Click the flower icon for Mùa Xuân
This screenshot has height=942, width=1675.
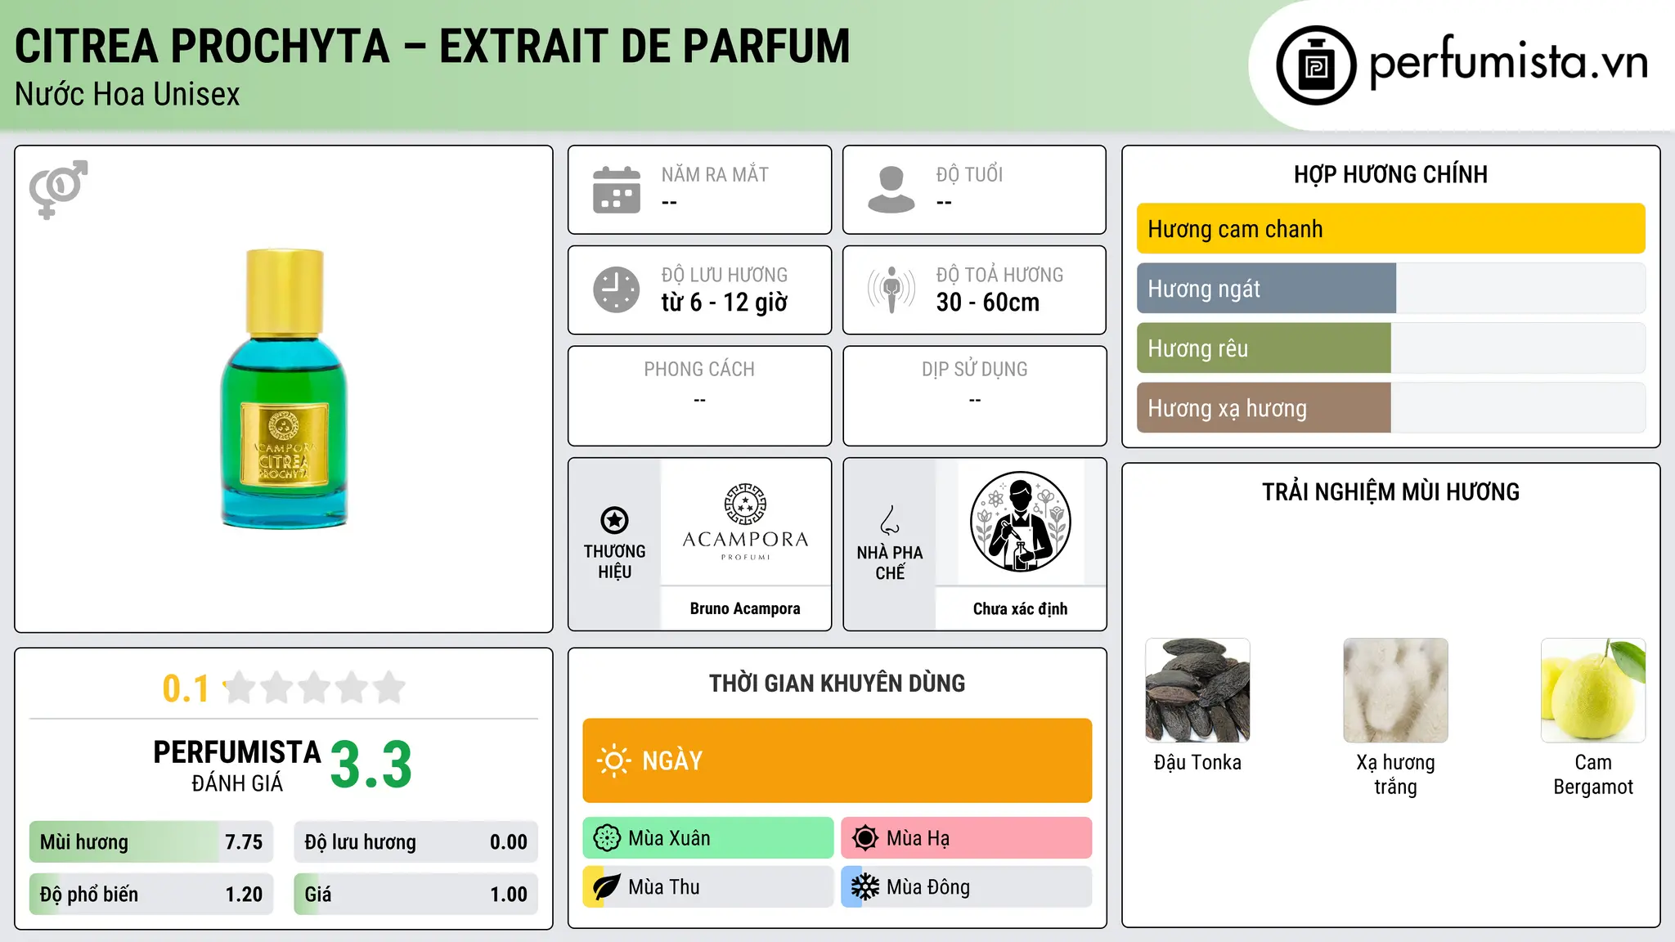607,838
